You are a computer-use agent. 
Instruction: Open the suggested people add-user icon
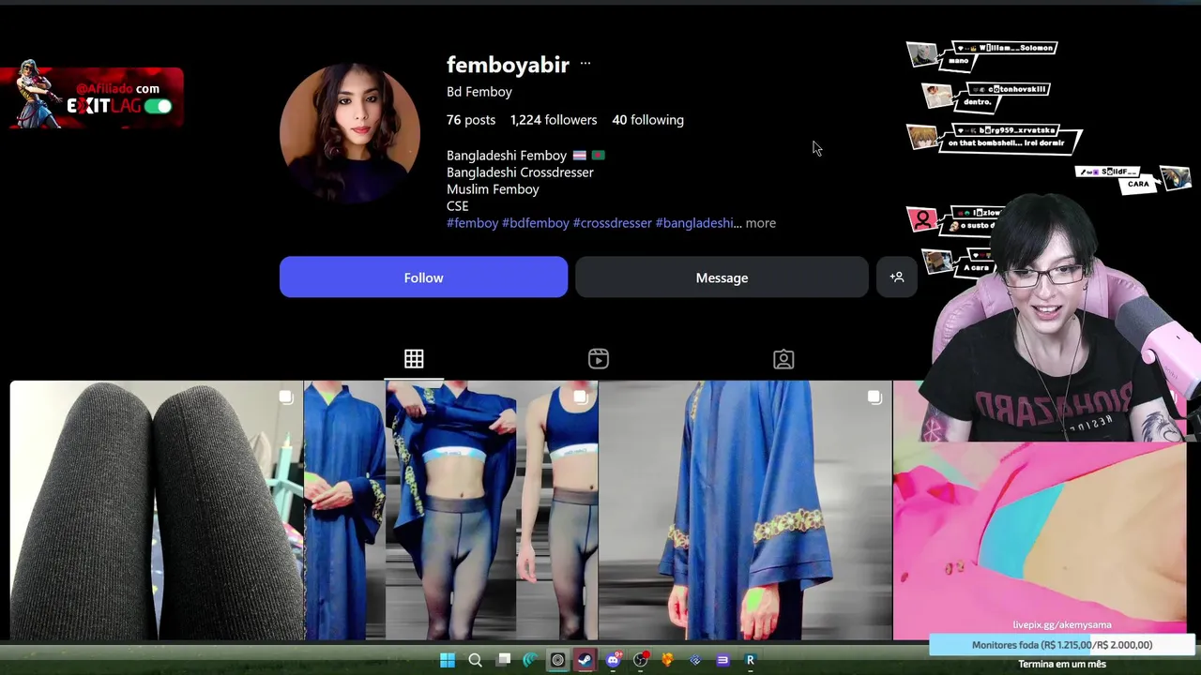tap(897, 277)
